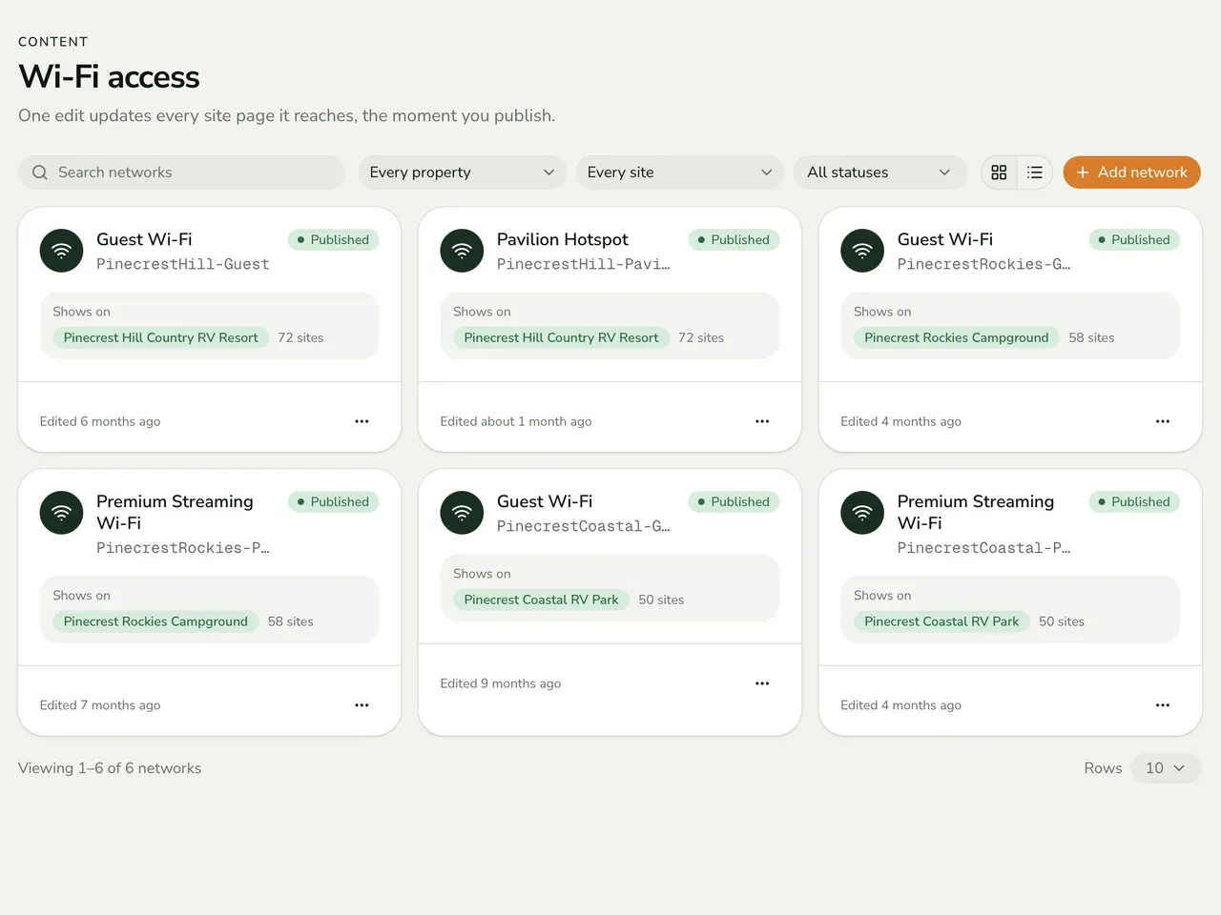Expand the Every property filter
This screenshot has width=1221, height=915.
coord(462,173)
